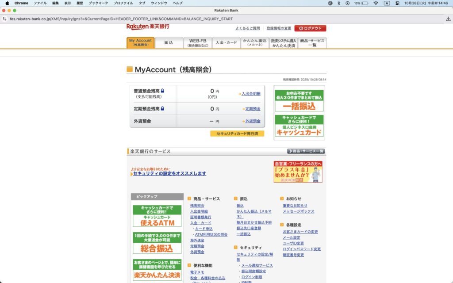This screenshot has width=453, height=283.
Task: Click the セキュリティの設定をオススメします link
Action: tap(169, 173)
